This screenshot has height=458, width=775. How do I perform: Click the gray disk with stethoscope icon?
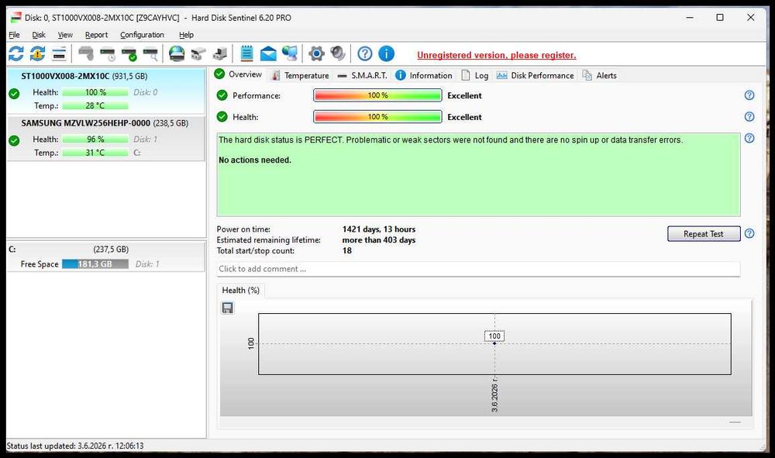(86, 53)
